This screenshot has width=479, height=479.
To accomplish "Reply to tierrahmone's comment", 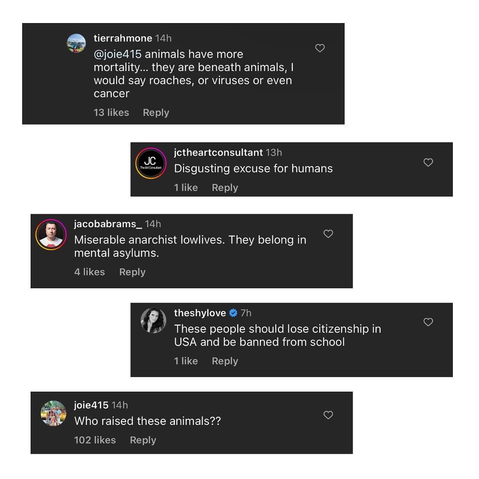I will pyautogui.click(x=156, y=113).
